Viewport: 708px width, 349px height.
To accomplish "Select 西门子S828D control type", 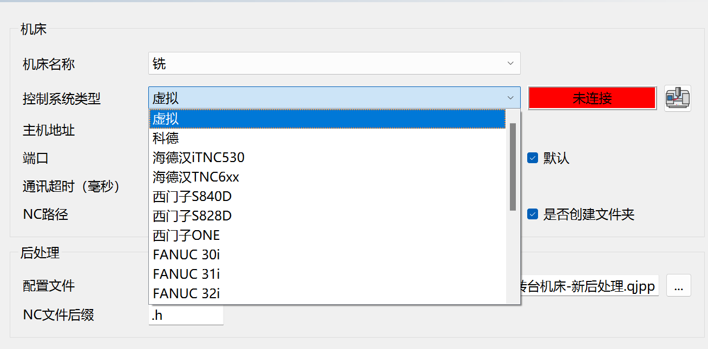I will click(327, 216).
